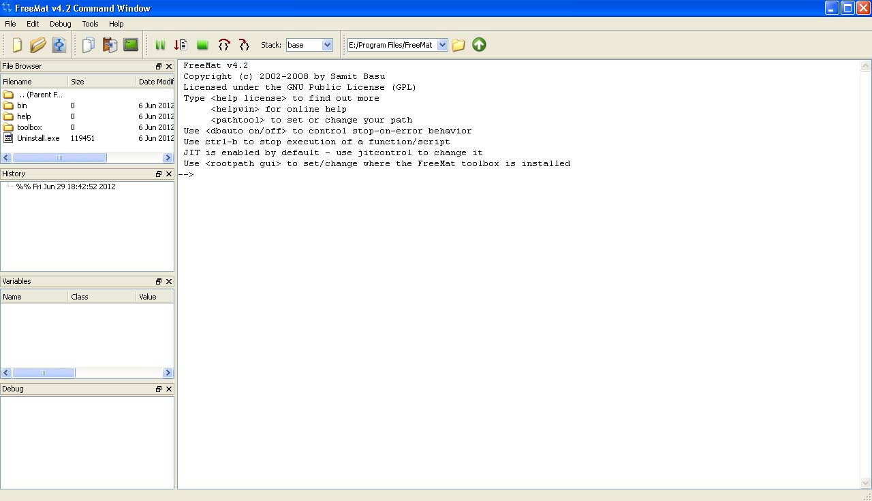Open the Debug menu
Image resolution: width=872 pixels, height=501 pixels.
tap(61, 24)
